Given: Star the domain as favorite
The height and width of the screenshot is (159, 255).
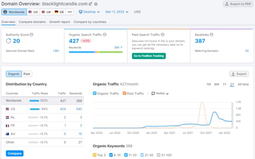Looking at the screenshot, I should point(96,4).
